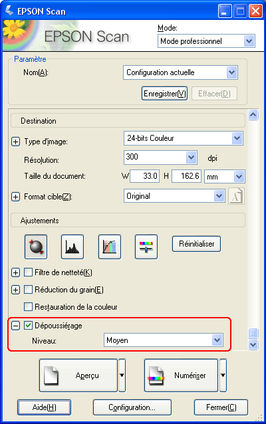
Task: Expand the Type d'image options
Action: 15,142
